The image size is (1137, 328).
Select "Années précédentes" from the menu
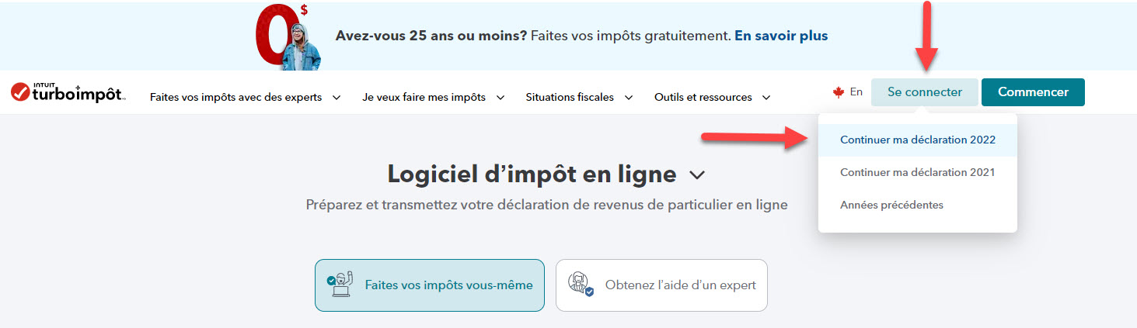891,205
